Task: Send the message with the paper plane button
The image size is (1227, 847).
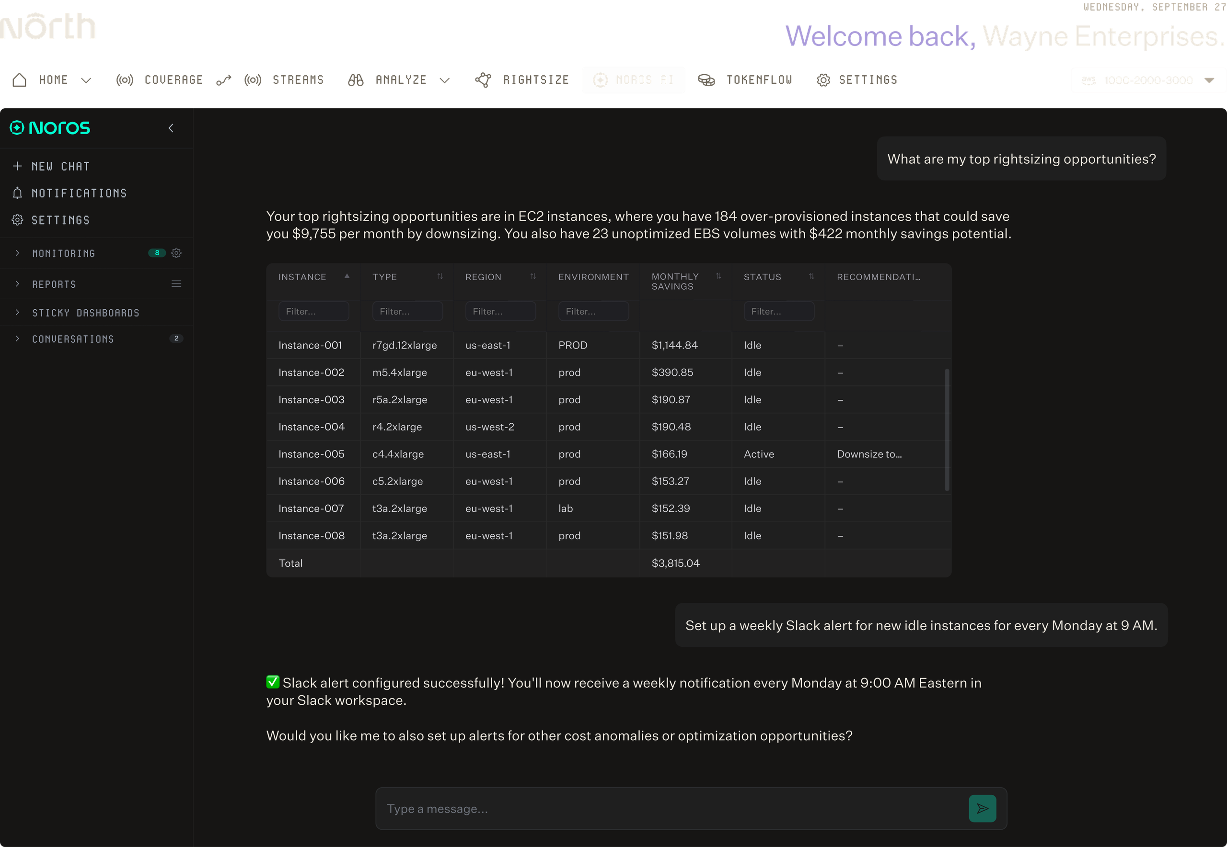Action: (x=982, y=808)
